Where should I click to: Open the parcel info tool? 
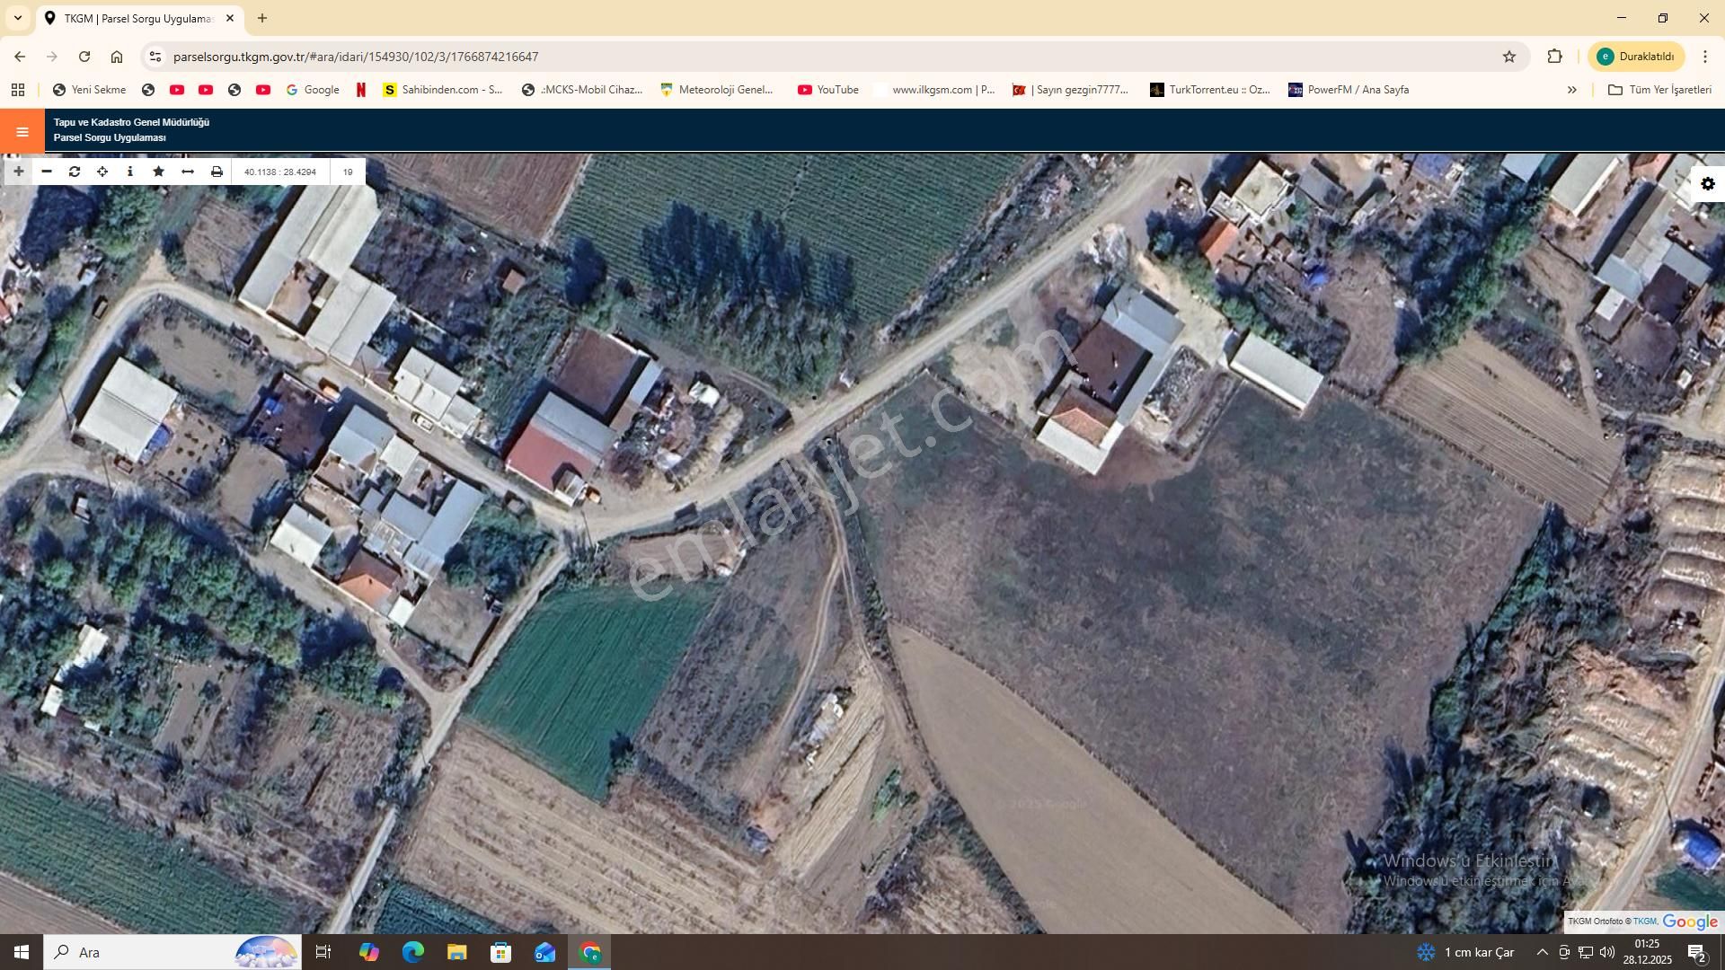click(130, 171)
